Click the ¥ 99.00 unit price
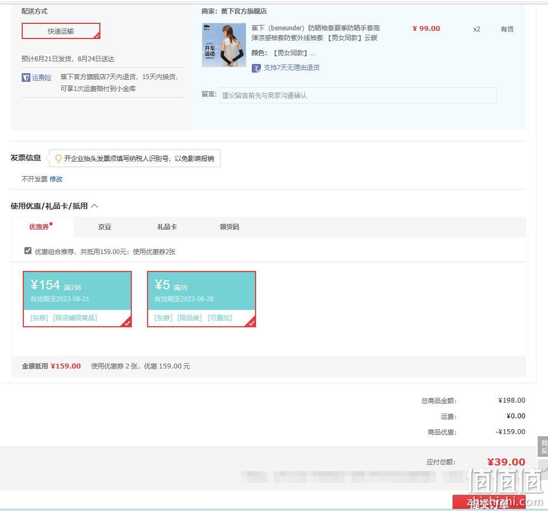 click(x=426, y=29)
